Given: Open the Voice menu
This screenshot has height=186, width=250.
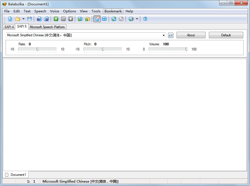Looking at the screenshot, I should click(55, 11).
